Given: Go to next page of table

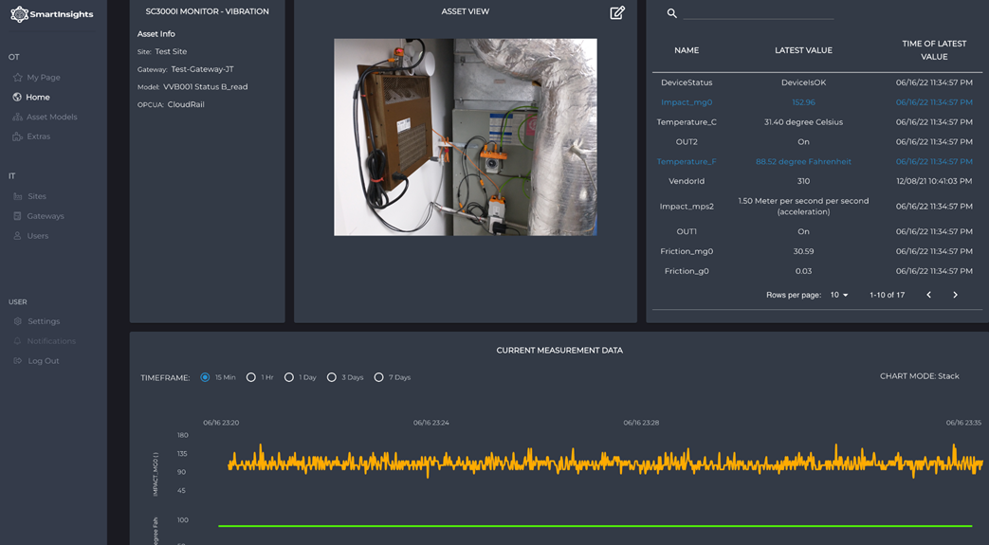Looking at the screenshot, I should pyautogui.click(x=955, y=295).
